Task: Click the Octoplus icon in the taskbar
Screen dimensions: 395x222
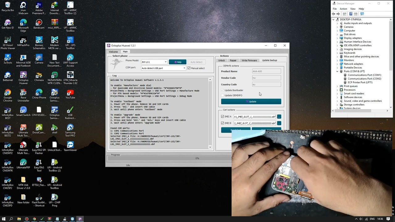Action: click(x=80, y=219)
